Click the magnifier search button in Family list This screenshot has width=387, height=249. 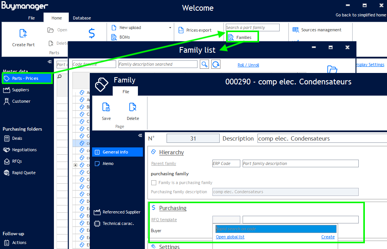[204, 65]
